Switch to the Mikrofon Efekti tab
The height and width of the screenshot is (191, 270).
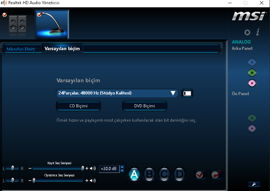(21, 49)
